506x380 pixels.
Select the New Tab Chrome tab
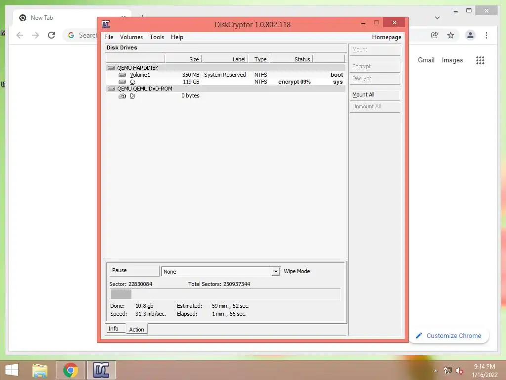tap(72, 18)
